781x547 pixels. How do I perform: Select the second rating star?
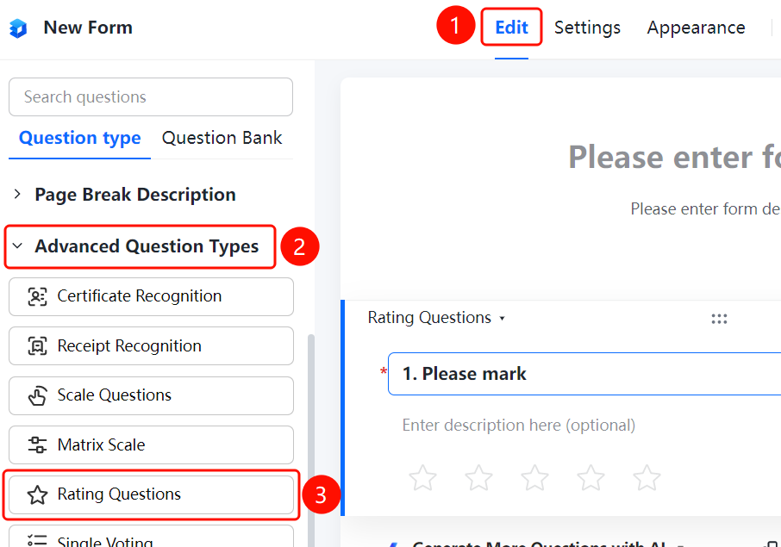point(478,478)
